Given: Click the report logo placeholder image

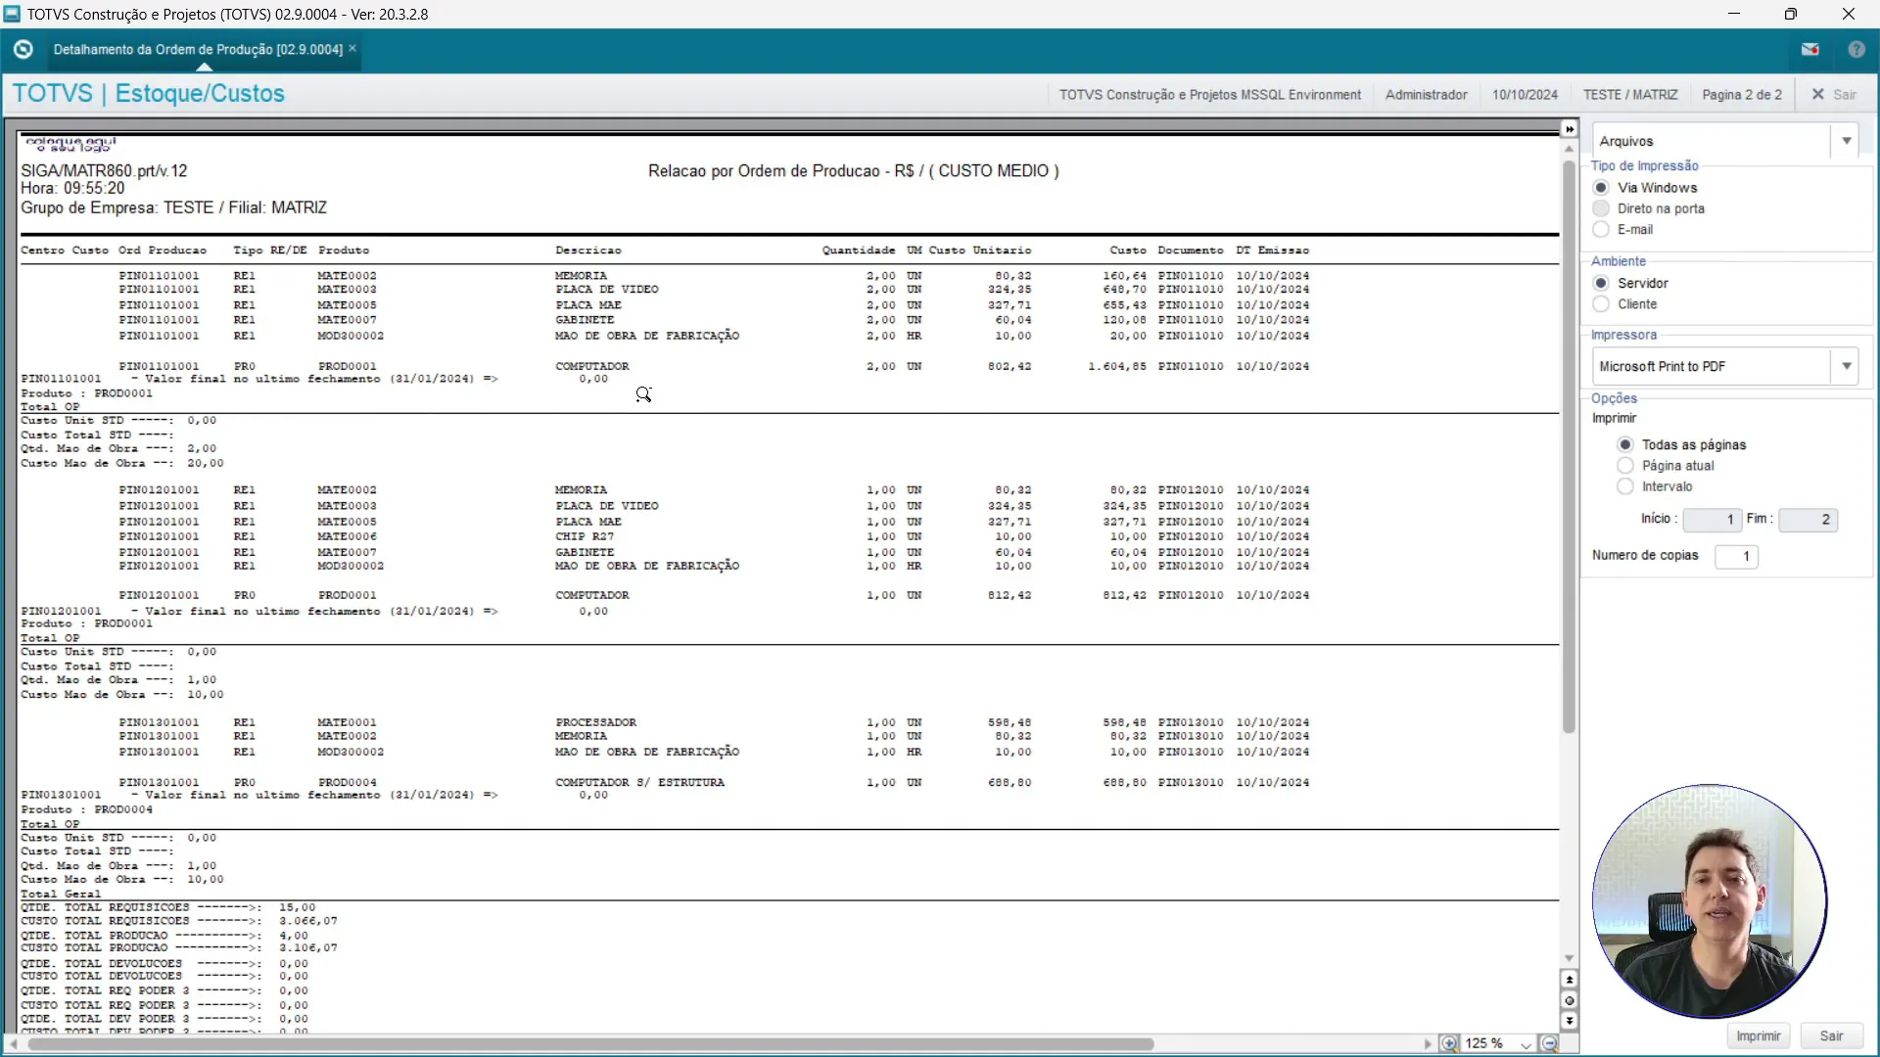Looking at the screenshot, I should [70, 144].
